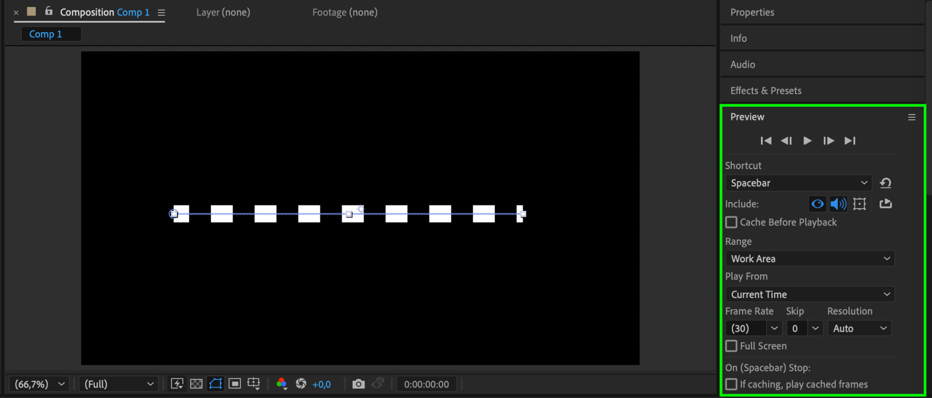Toggle Include audio speaker icon
This screenshot has height=398, width=932.
(838, 204)
